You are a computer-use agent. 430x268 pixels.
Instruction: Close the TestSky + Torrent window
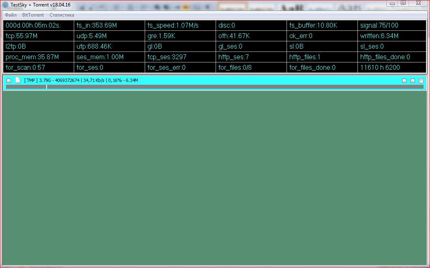417,3
